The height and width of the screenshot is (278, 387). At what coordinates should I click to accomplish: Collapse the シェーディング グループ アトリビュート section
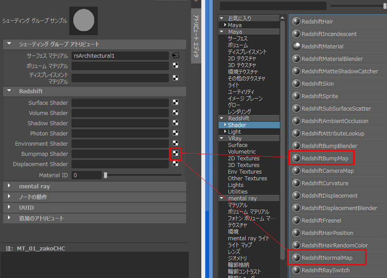tap(9, 44)
